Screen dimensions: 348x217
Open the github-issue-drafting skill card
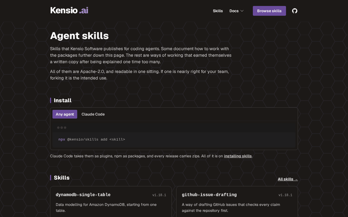pyautogui.click(x=237, y=202)
